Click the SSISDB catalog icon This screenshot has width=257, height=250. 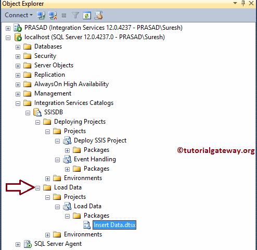pos(37,112)
